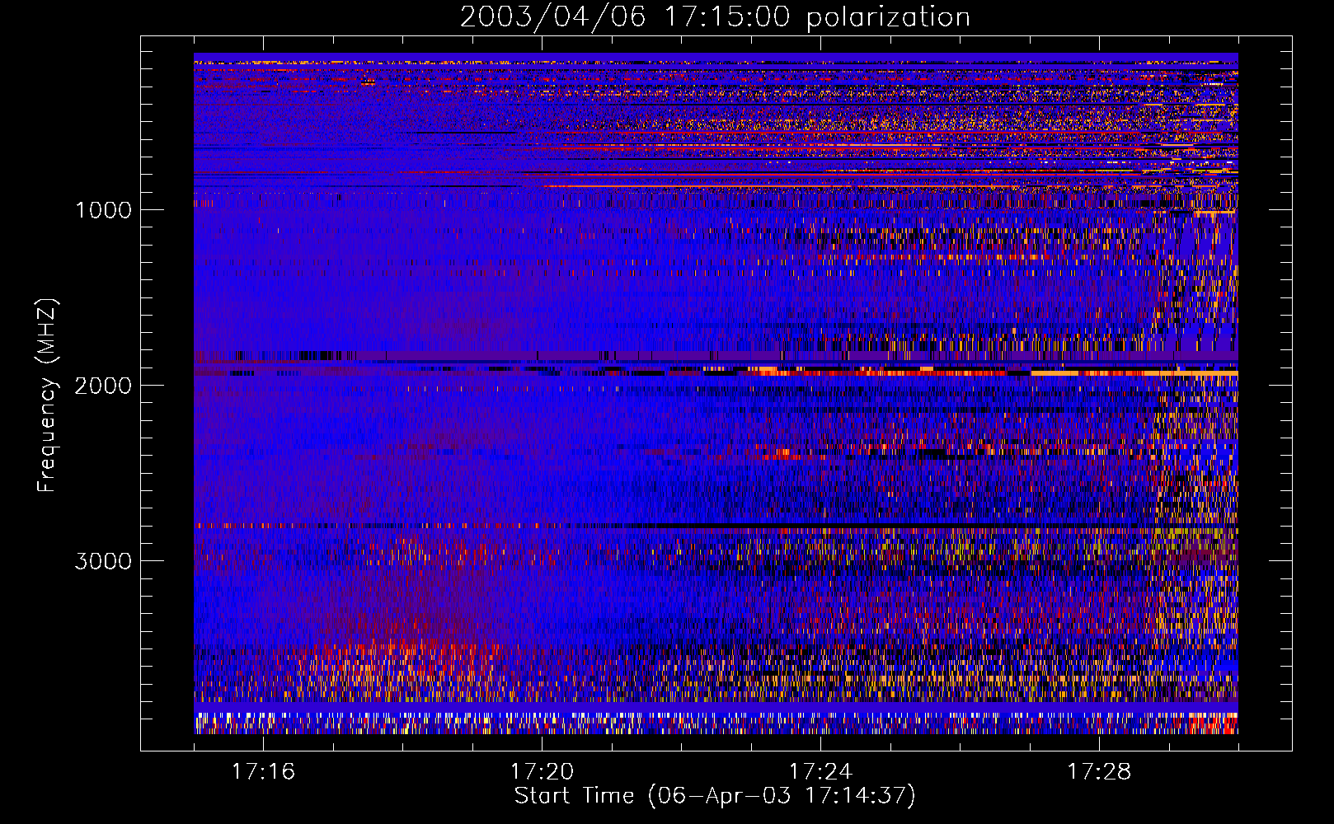1334x824 pixels.
Task: Select the 1000 frequency axis label
Action: 103,210
